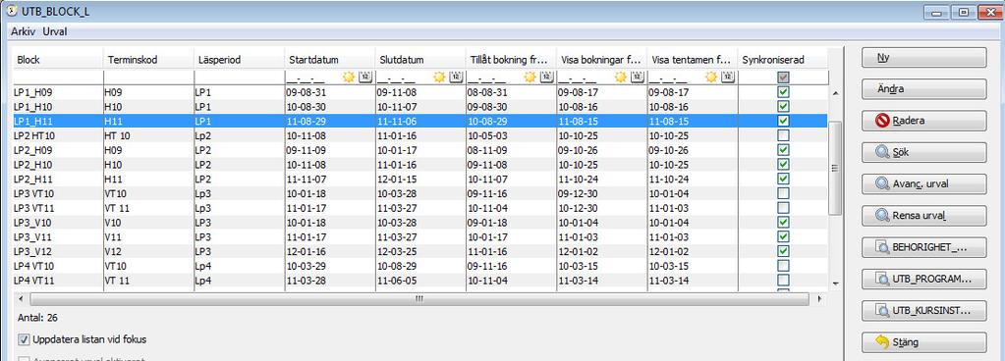1005x361 pixels.
Task: Open calendar icon in Startdatum filter
Action: pos(364,77)
